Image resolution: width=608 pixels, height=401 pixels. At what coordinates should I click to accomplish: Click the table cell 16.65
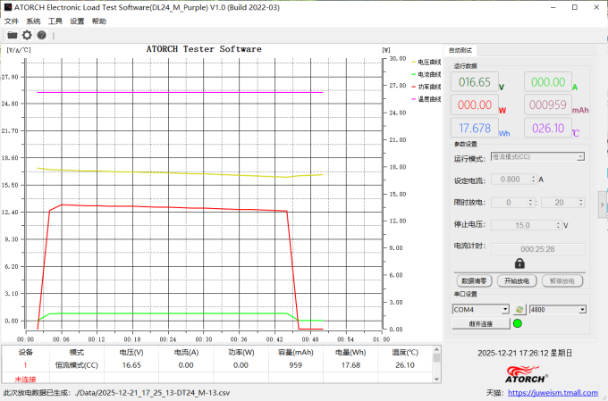point(131,365)
